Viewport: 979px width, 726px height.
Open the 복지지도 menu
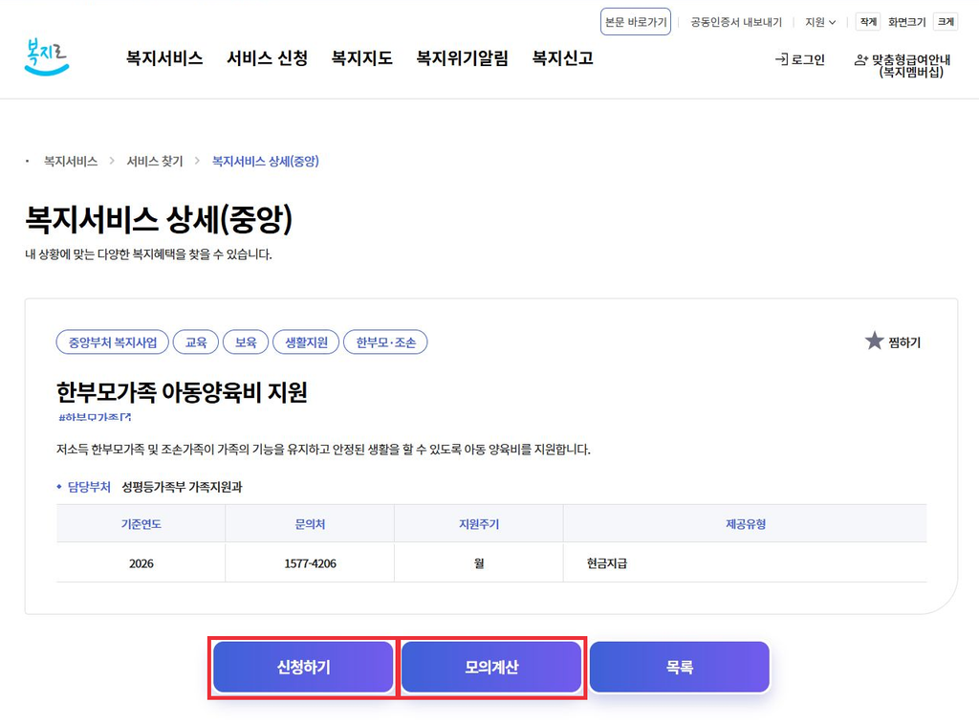pyautogui.click(x=361, y=58)
